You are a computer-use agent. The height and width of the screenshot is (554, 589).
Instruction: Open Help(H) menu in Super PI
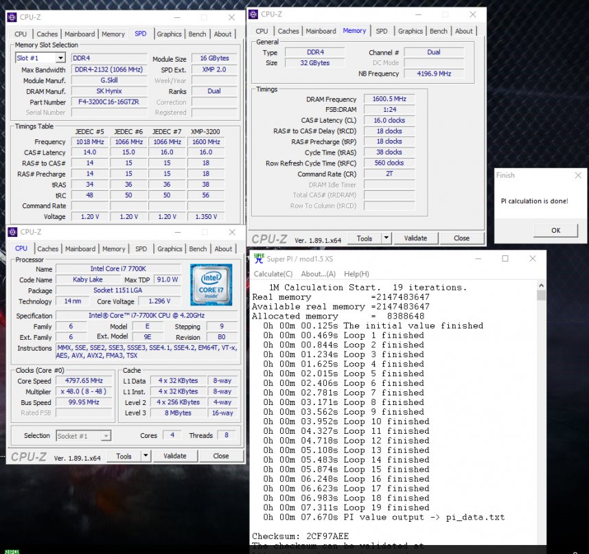(356, 274)
